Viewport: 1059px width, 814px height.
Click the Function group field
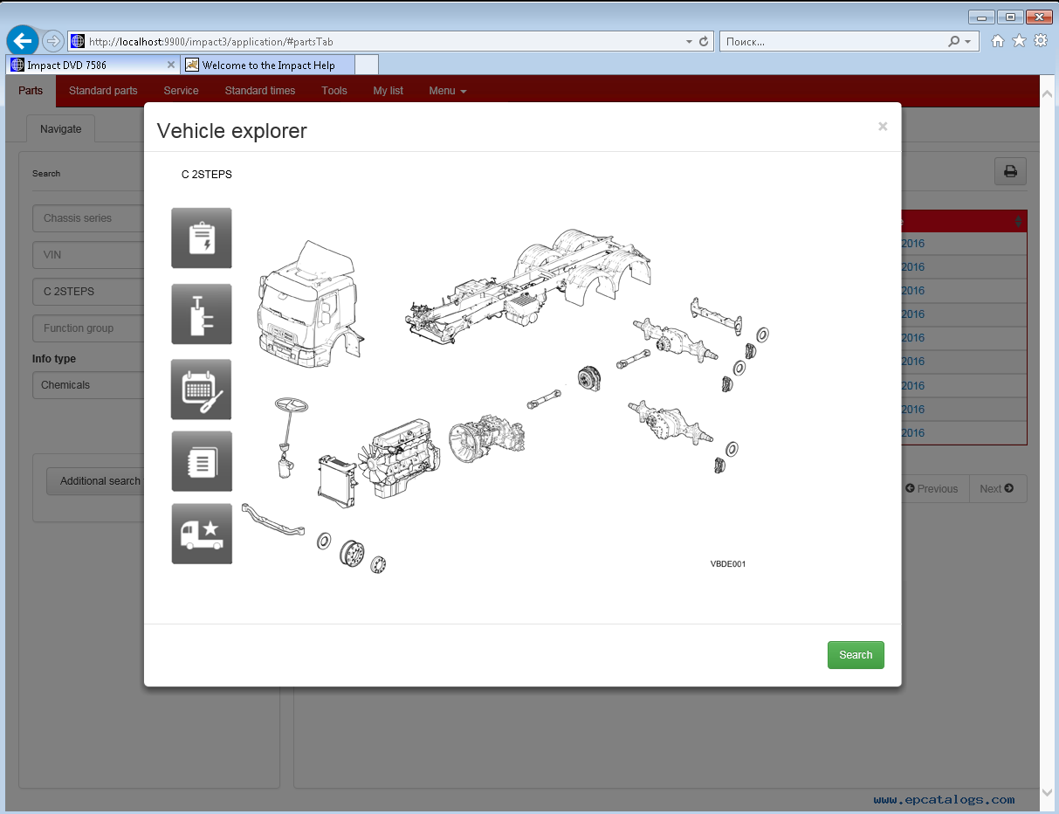click(x=87, y=328)
